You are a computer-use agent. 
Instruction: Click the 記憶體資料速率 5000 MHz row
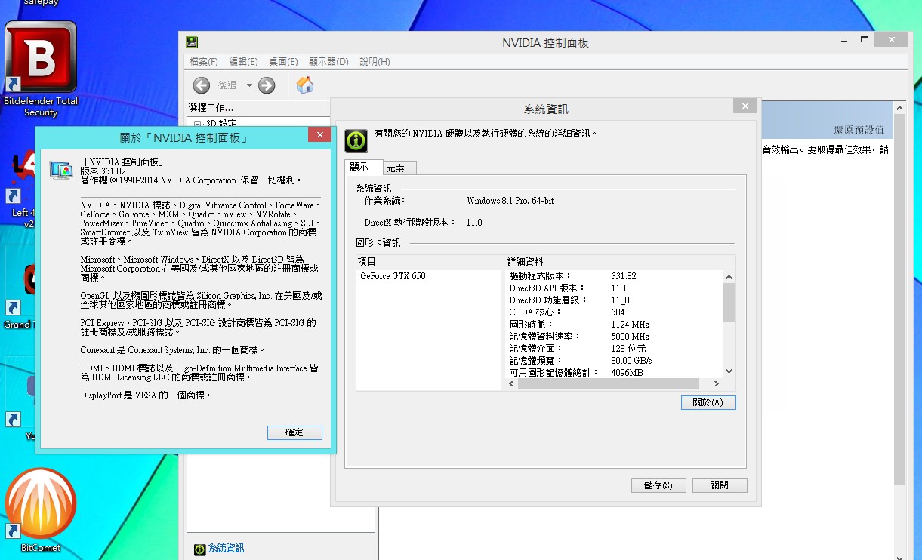coord(613,337)
